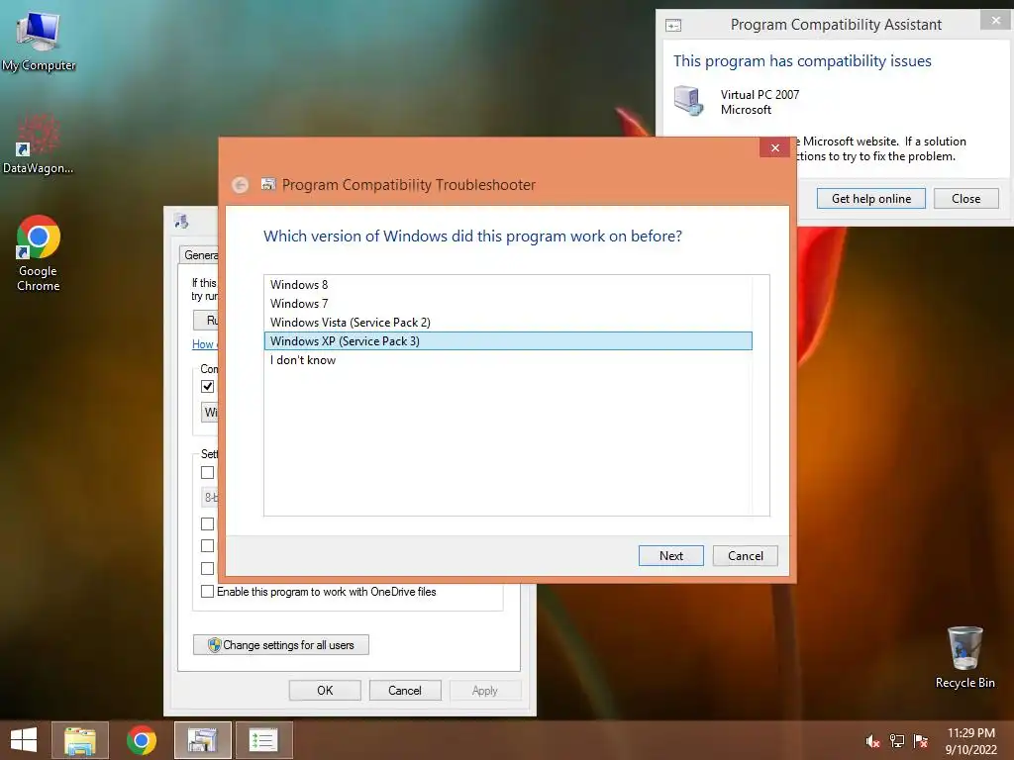Viewport: 1014px width, 760px height.
Task: Open the clock showing 11:29 PM
Action: coord(970,740)
